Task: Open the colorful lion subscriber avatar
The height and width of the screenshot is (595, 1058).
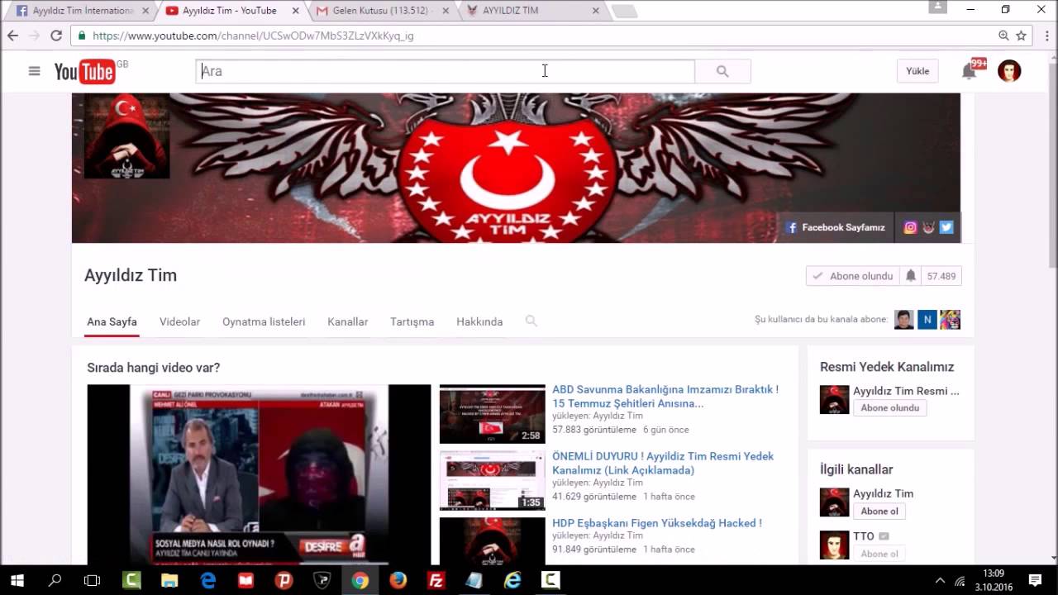Action: pyautogui.click(x=951, y=319)
